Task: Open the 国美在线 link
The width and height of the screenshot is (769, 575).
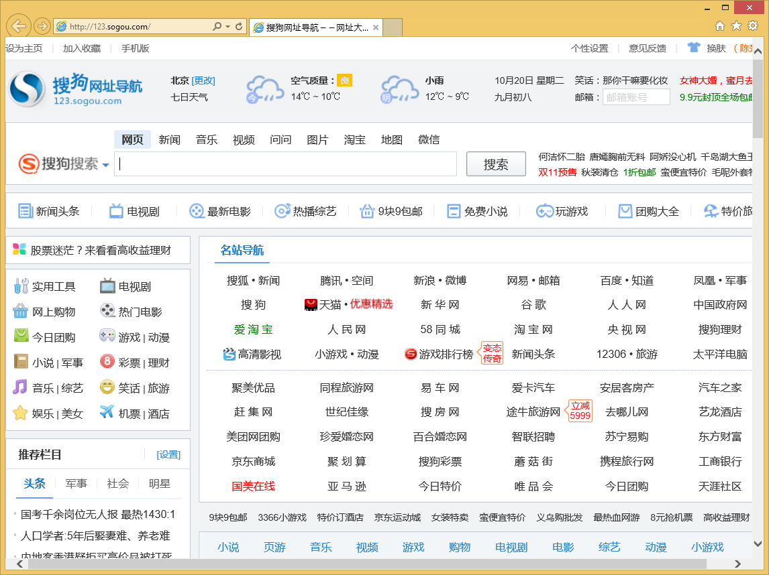Action: click(253, 487)
